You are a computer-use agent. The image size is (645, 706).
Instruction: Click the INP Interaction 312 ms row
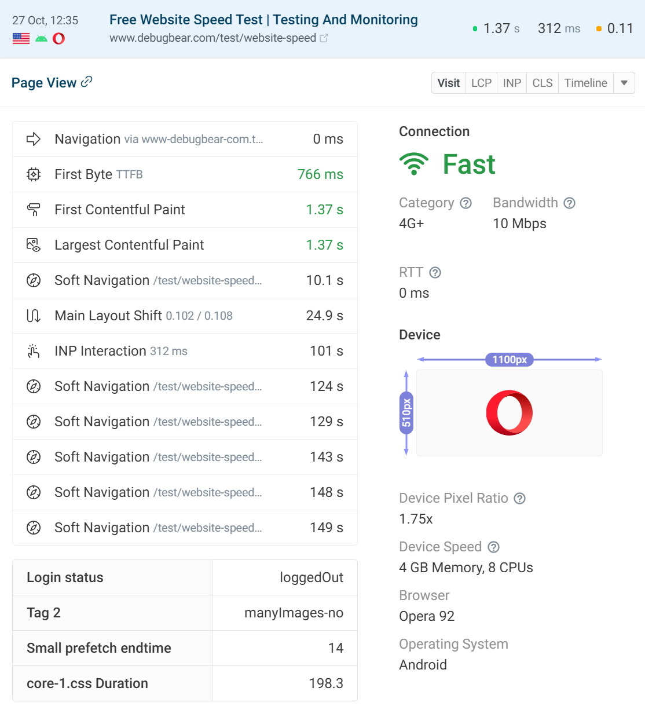pyautogui.click(x=185, y=351)
